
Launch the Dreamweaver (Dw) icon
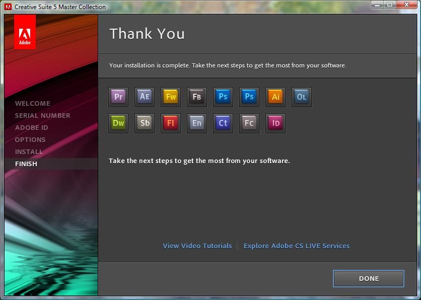click(118, 123)
